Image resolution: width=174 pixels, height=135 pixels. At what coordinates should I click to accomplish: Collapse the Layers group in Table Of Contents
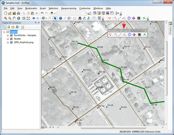pyautogui.click(x=4, y=32)
